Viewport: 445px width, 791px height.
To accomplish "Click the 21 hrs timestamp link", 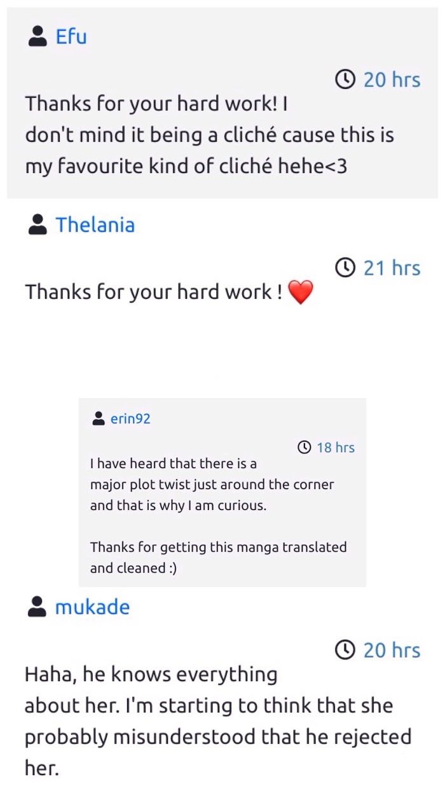I will 392,268.
